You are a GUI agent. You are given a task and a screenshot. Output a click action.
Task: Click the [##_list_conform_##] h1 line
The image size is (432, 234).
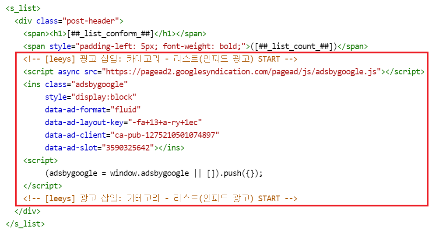pyautogui.click(x=115, y=34)
